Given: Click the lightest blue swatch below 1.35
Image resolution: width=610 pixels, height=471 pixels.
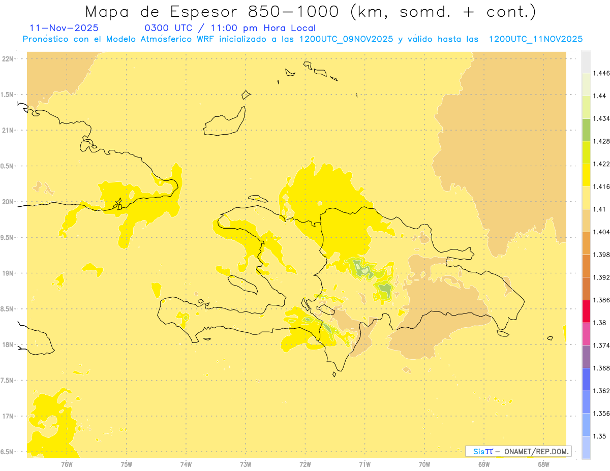Looking at the screenshot, I should click(586, 447).
